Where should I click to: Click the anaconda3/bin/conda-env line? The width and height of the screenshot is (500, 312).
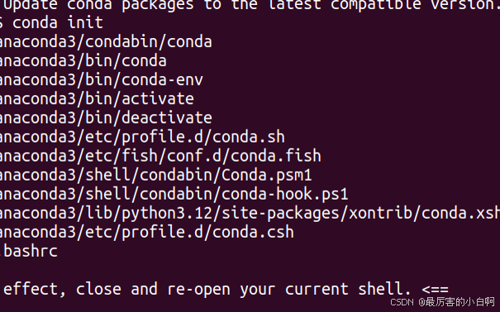102,80
